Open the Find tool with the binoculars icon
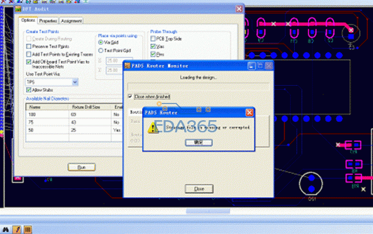 6,229
